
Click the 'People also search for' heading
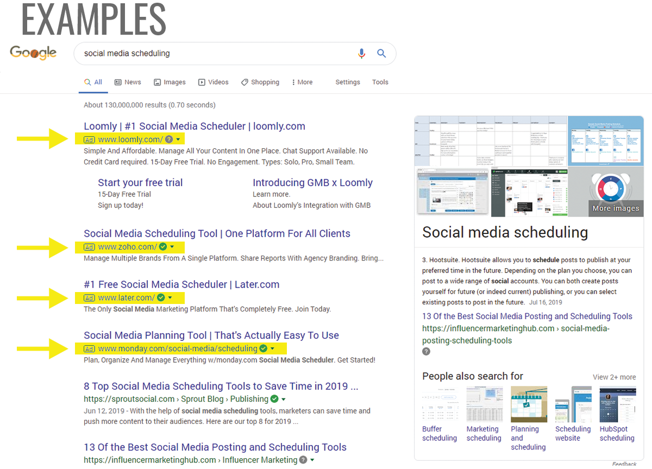473,376
